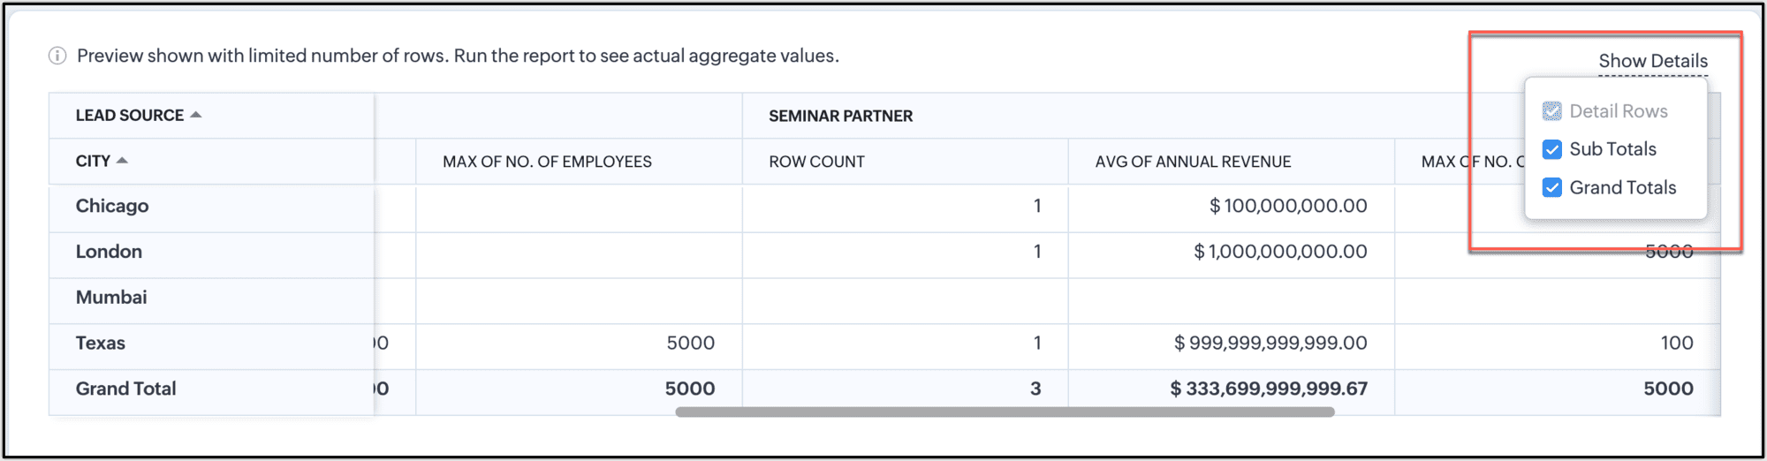
Task: Open the Show Details dropdown
Action: pos(1652,61)
